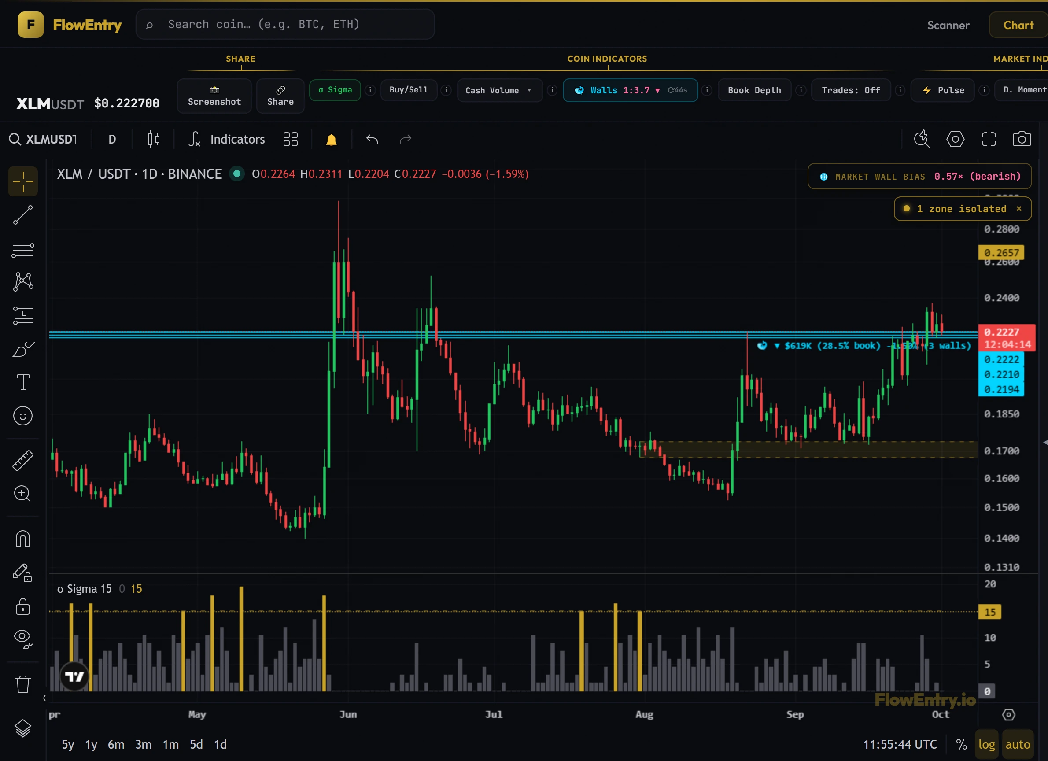Open the quick search lightning icon

pos(922,139)
